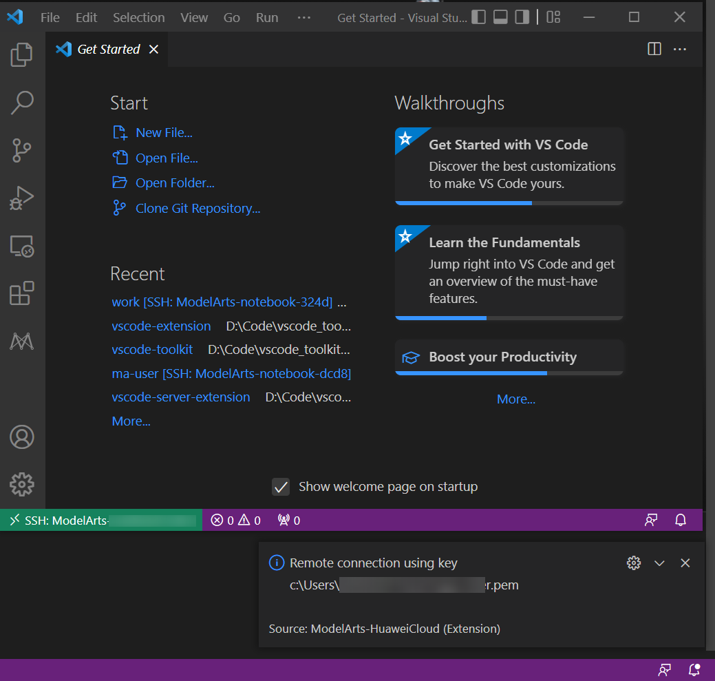Image resolution: width=715 pixels, height=681 pixels.
Task: Select the Get Started tab
Action: pos(106,50)
